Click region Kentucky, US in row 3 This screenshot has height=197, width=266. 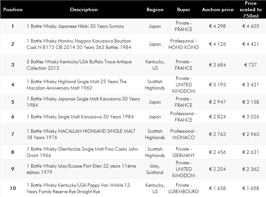point(155,65)
